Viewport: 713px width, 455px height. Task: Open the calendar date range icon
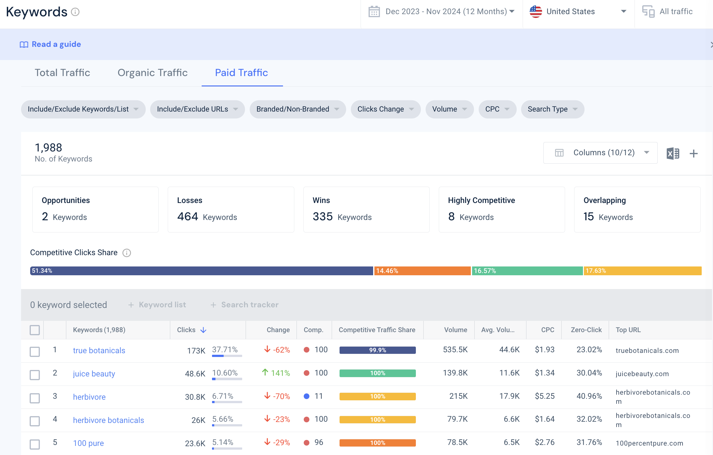pyautogui.click(x=374, y=12)
